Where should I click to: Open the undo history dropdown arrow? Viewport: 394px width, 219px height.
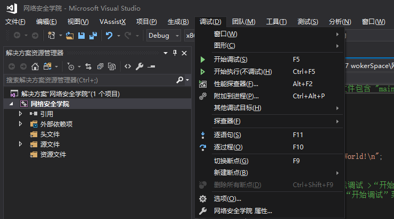click(119, 36)
